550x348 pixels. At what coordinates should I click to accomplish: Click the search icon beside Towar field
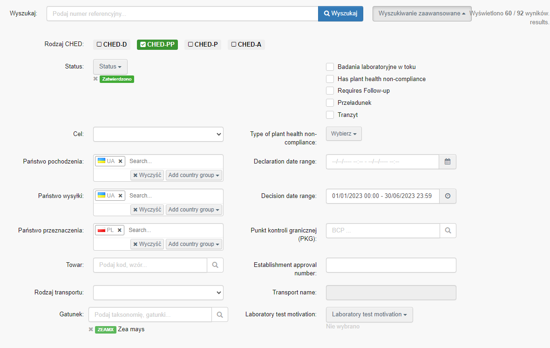tap(215, 265)
